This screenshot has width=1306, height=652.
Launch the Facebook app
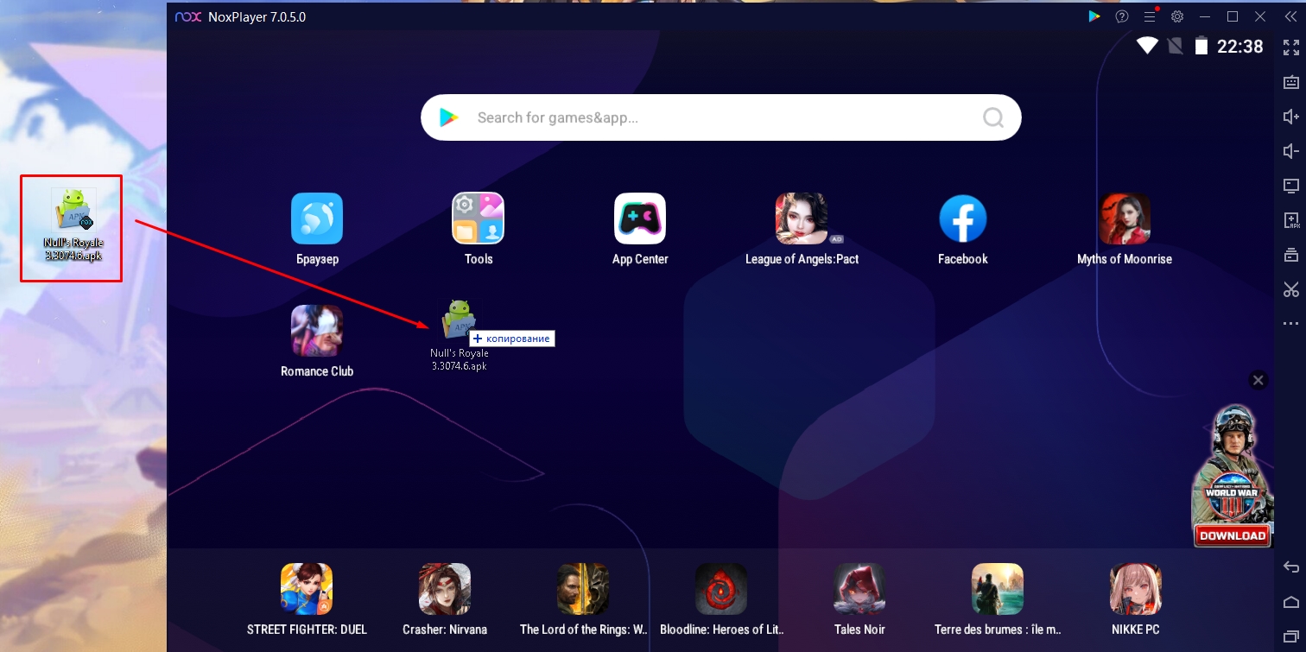(x=962, y=218)
